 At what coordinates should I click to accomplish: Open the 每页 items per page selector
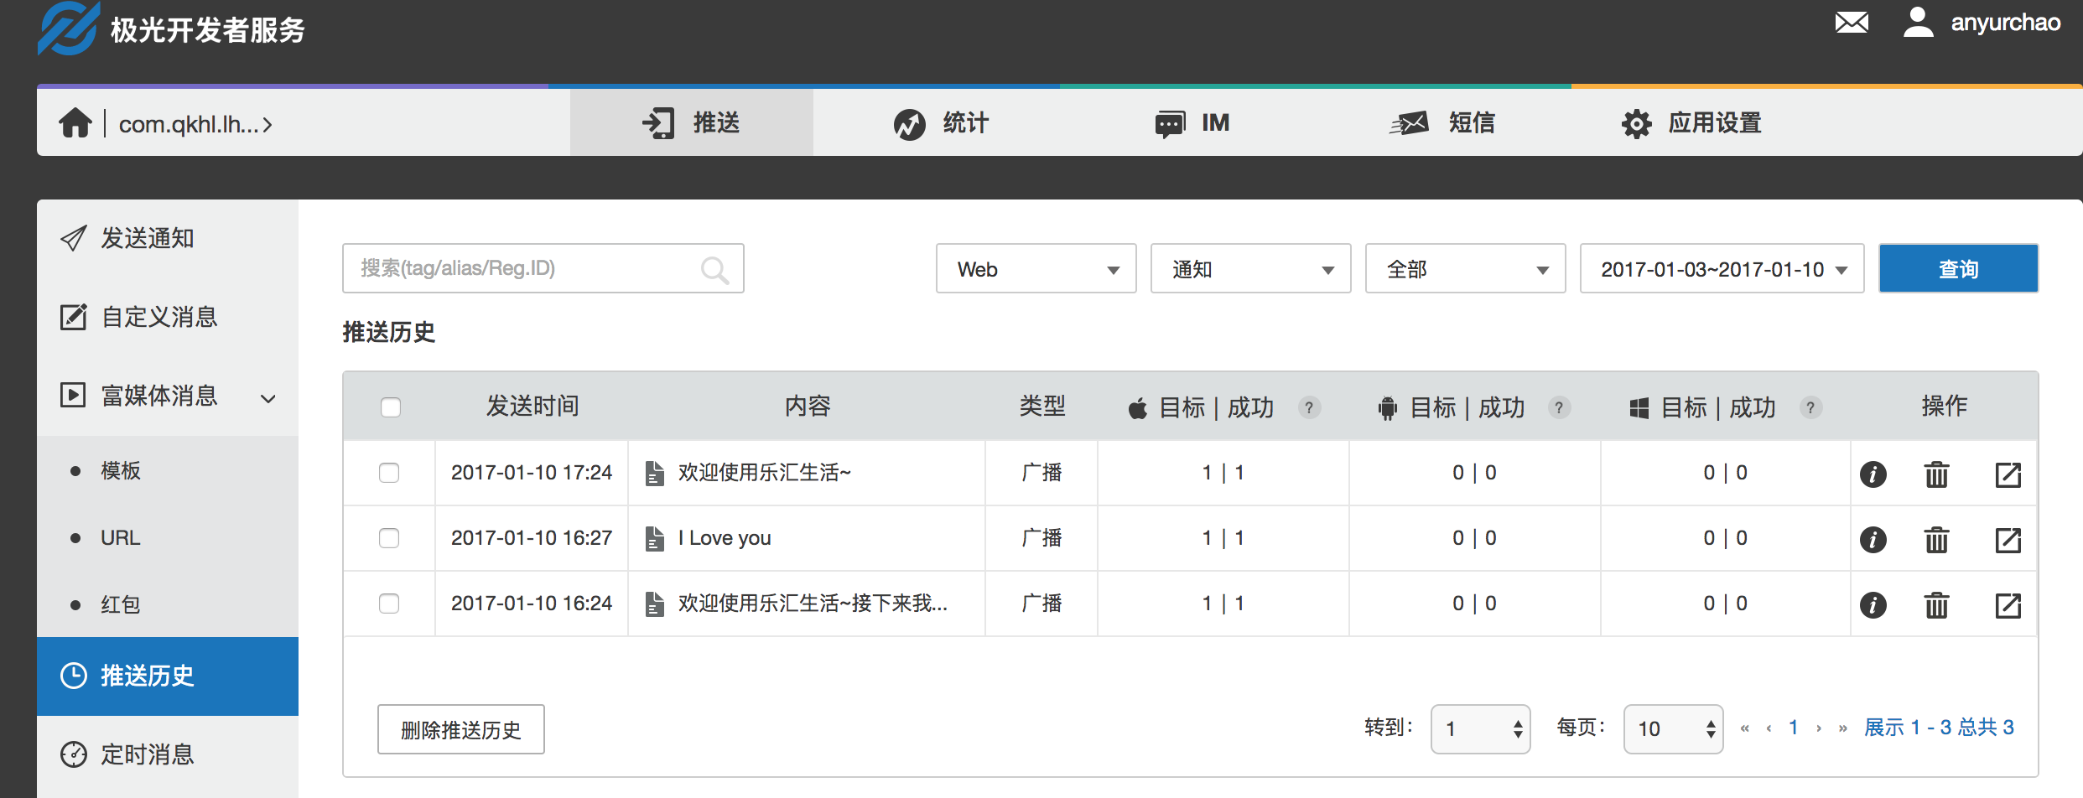pos(1673,729)
